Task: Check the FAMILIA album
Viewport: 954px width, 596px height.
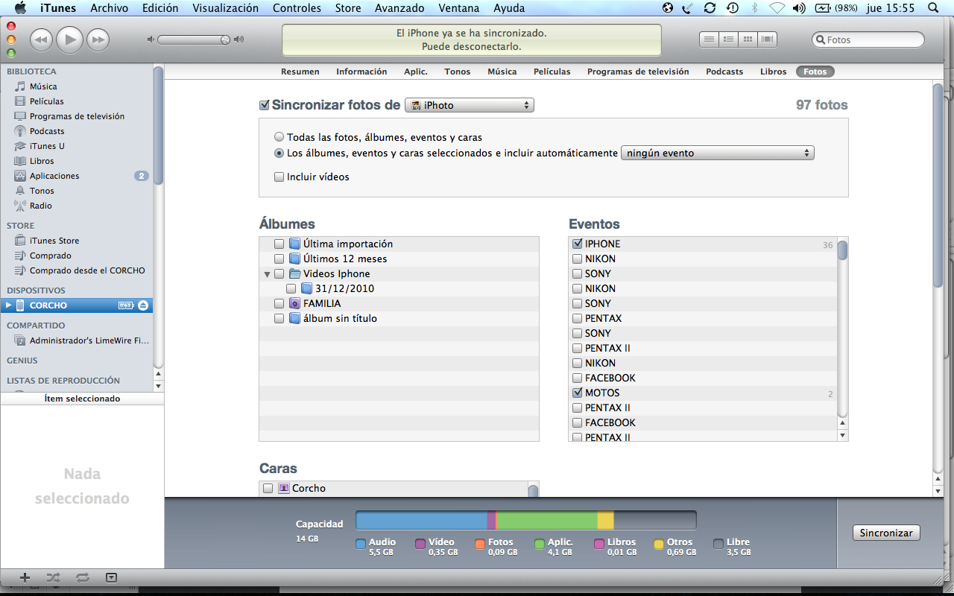Action: [x=279, y=304]
